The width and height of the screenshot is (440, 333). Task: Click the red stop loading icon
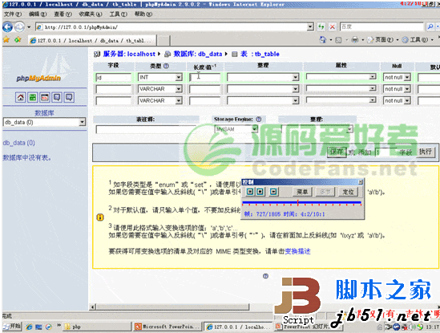coord(333,27)
